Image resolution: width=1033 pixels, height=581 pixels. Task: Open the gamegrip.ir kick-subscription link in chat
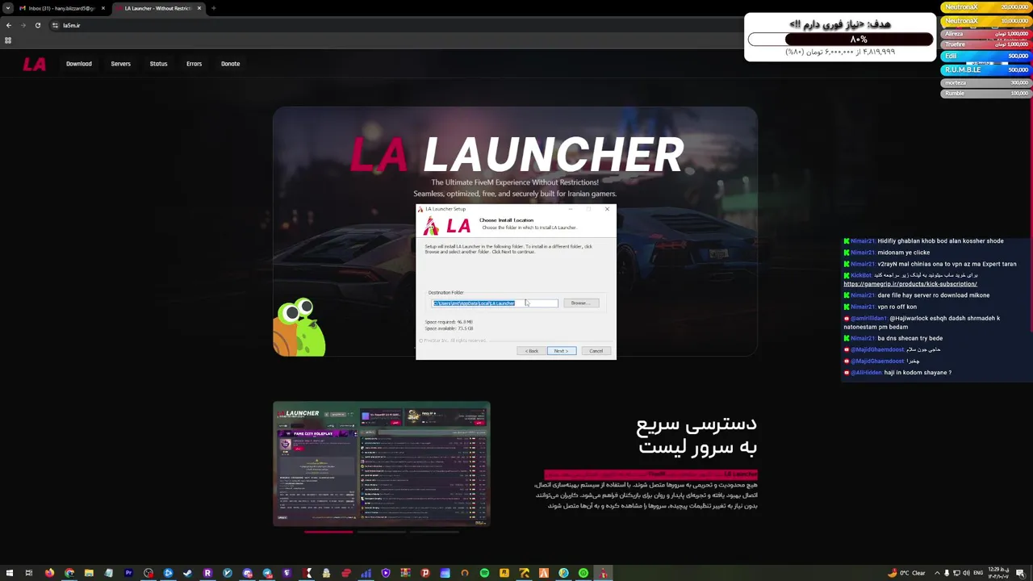910,284
